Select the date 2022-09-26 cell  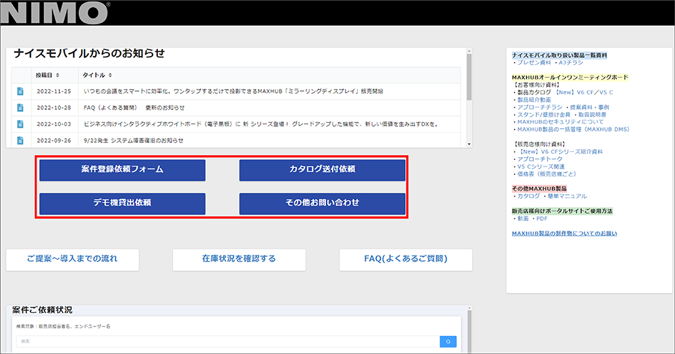[54, 140]
